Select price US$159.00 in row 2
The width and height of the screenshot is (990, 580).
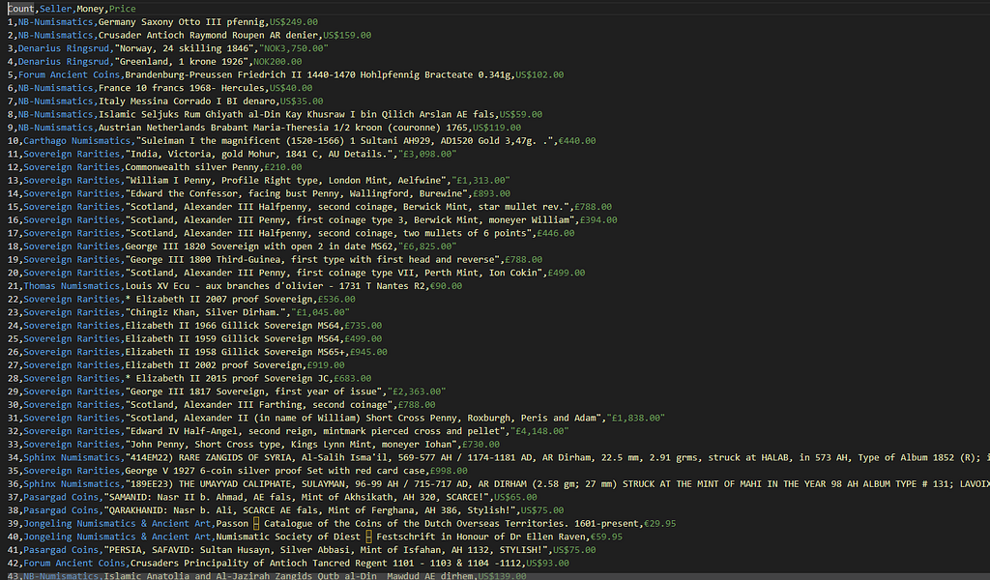click(347, 36)
